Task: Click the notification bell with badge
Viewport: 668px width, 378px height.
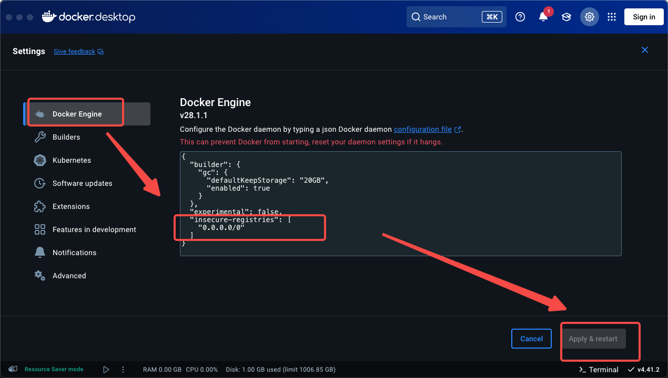Action: click(544, 17)
